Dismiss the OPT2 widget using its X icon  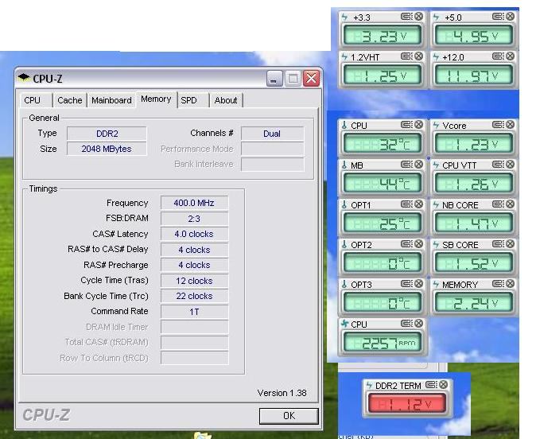419,244
